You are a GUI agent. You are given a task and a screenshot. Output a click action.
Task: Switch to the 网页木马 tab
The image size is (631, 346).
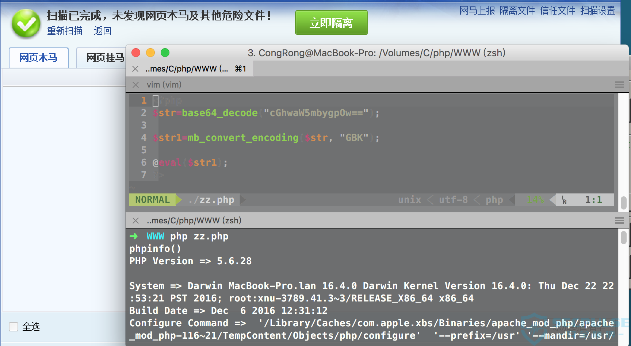click(39, 58)
